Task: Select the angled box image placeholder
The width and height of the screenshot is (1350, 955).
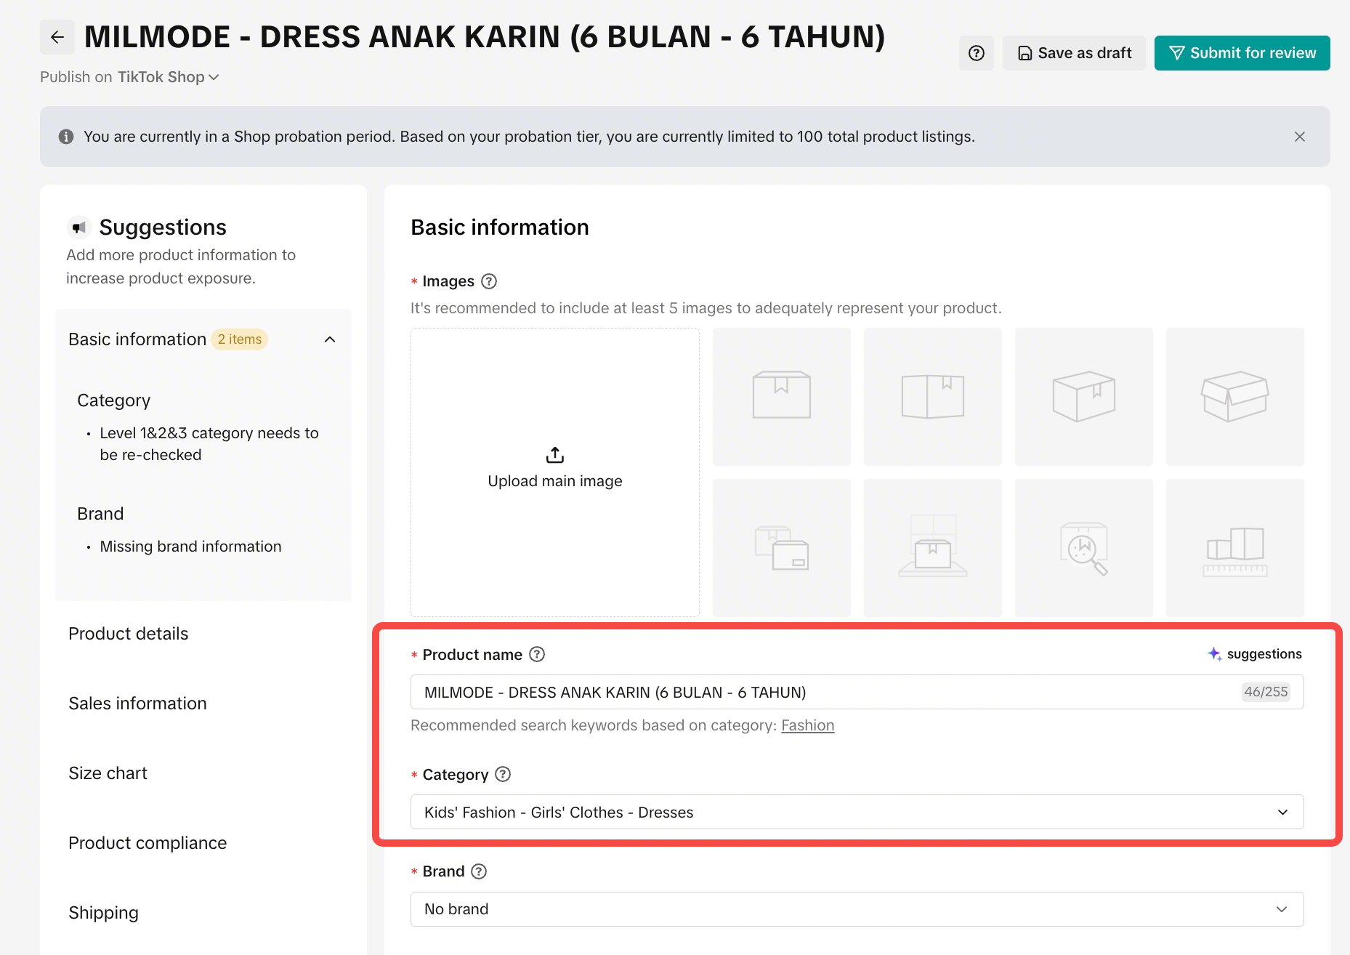Action: pyautogui.click(x=1084, y=397)
